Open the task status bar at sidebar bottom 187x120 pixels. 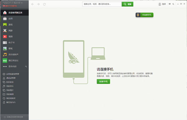(x=14, y=117)
